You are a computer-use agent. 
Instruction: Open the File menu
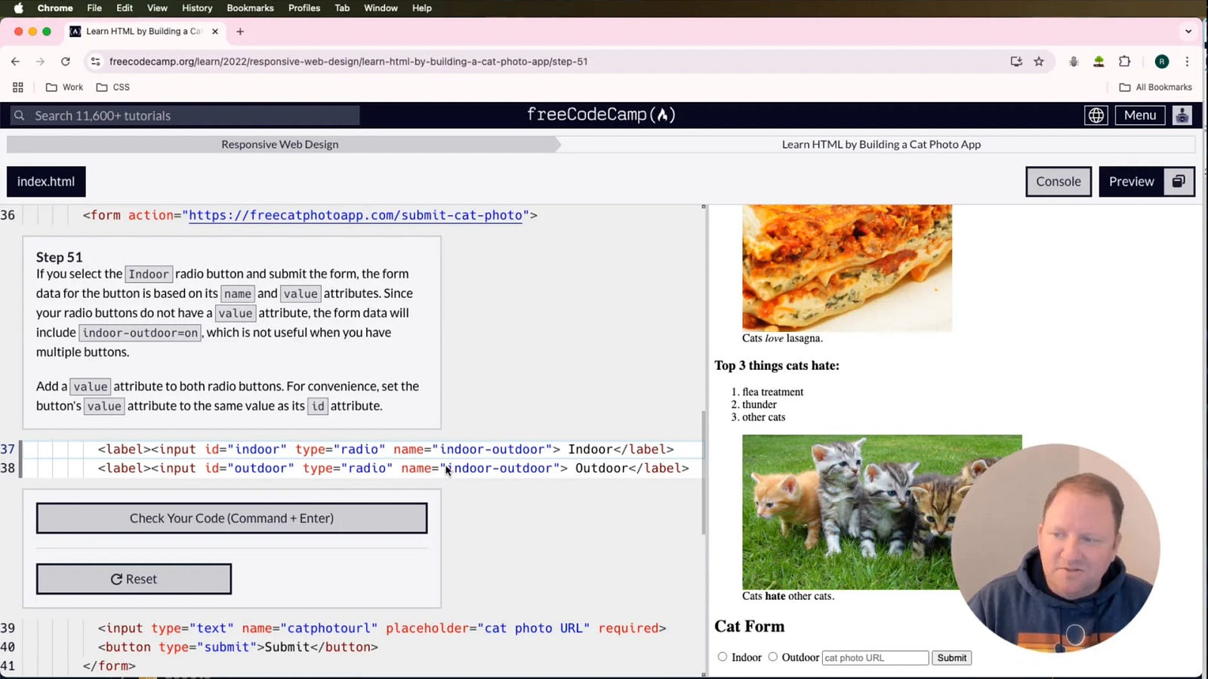(94, 8)
